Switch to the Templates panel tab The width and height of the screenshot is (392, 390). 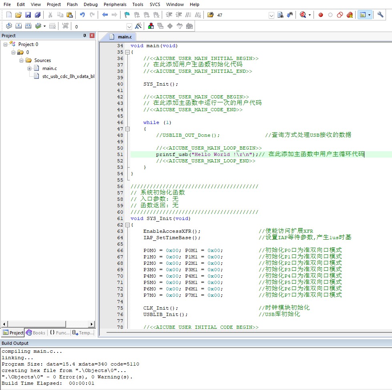pos(83,333)
